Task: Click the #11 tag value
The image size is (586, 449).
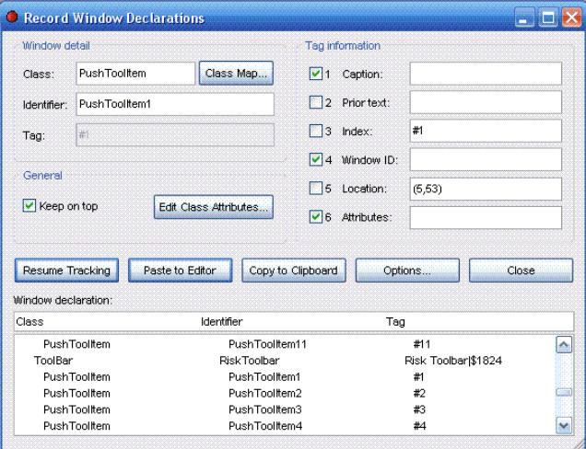Action: point(422,344)
